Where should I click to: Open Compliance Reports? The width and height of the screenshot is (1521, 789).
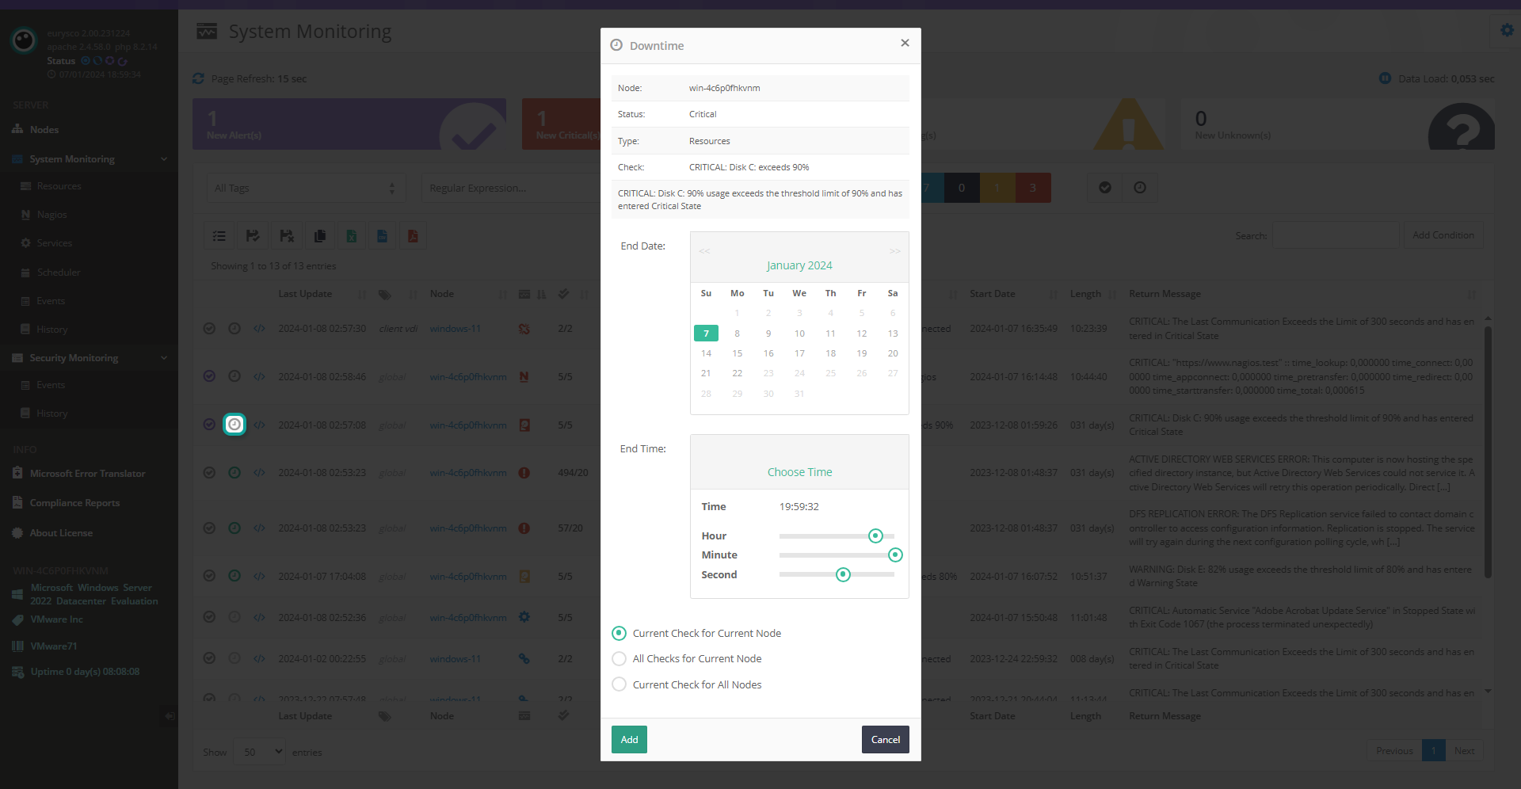tap(74, 503)
